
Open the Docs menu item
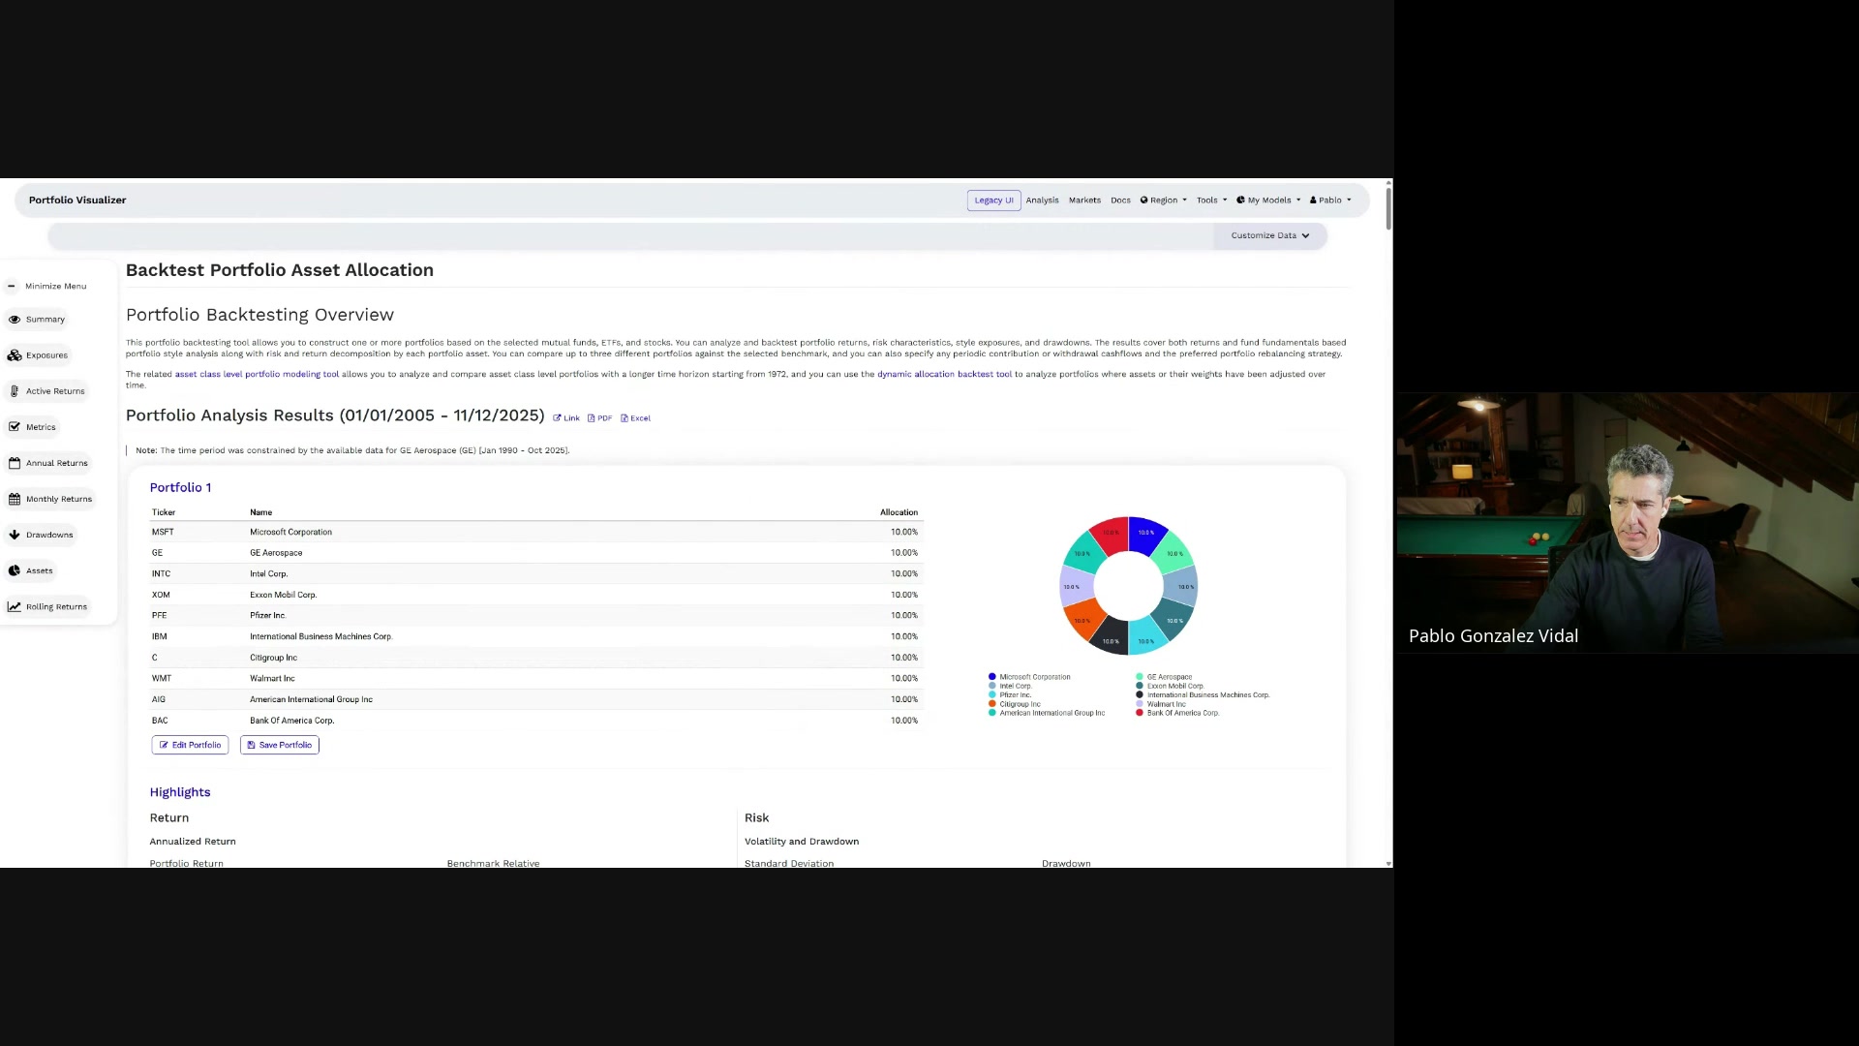click(x=1120, y=200)
